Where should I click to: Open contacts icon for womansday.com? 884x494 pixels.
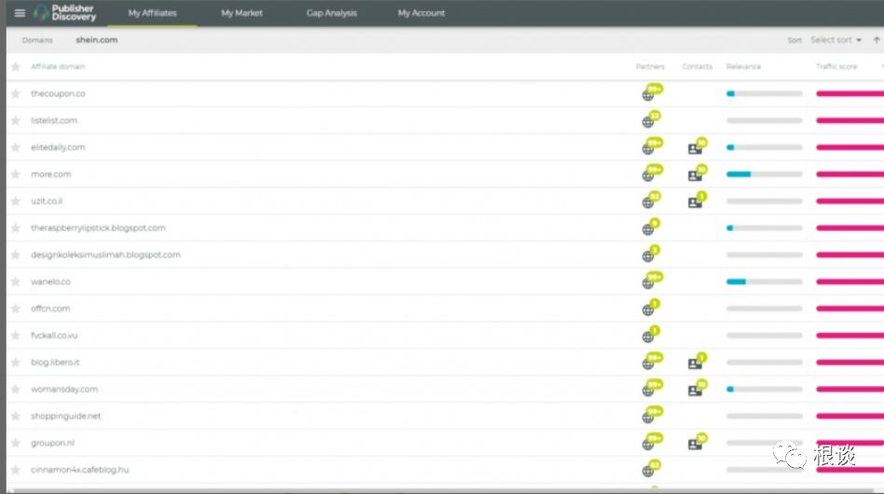[x=698, y=388]
